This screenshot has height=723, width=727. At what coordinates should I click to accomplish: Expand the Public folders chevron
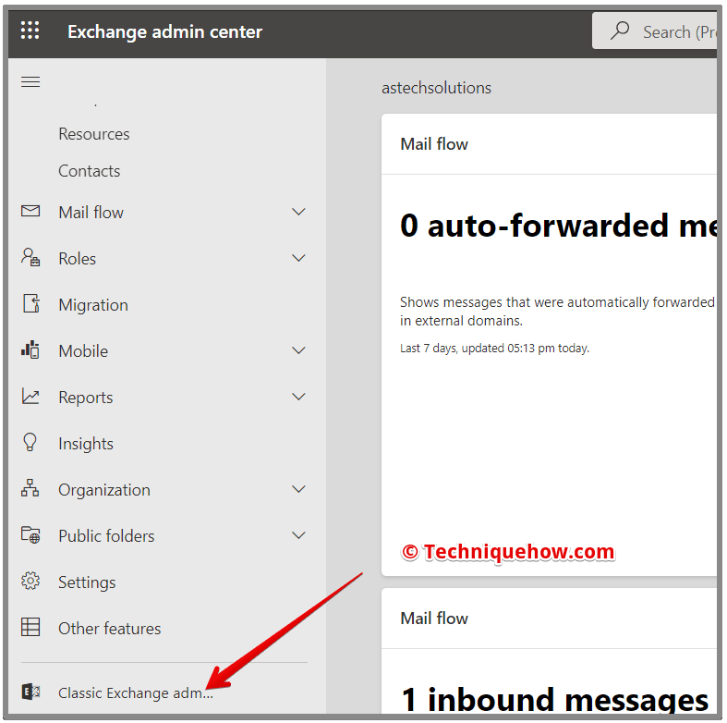pos(298,535)
